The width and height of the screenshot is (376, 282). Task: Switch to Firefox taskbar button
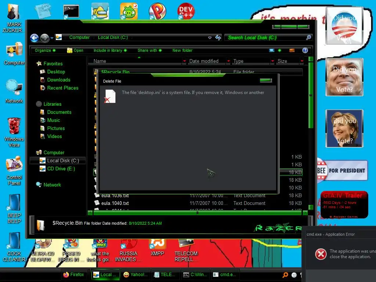coord(73,275)
